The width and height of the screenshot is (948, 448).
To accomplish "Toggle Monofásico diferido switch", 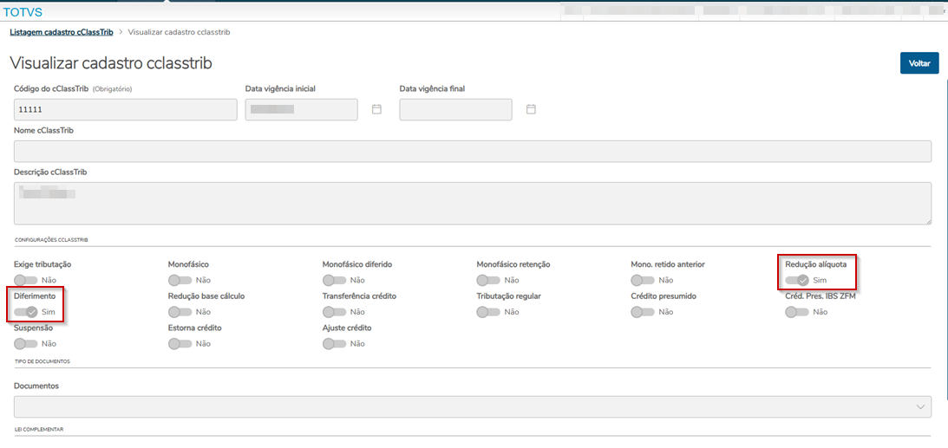I will [335, 281].
